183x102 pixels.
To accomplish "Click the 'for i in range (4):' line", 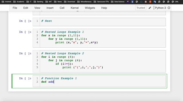I will point(58,57).
